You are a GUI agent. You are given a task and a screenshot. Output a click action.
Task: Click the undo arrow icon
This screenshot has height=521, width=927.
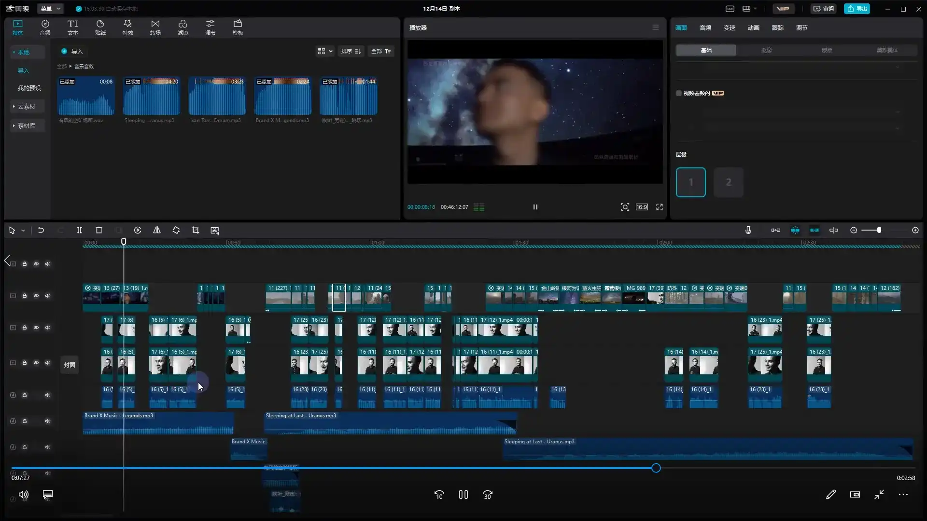pos(41,231)
